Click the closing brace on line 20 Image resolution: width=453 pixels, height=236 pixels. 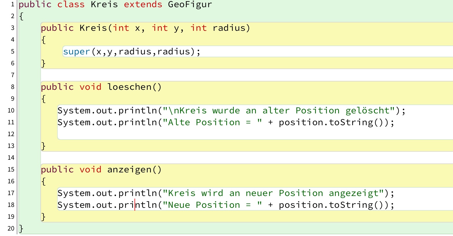(x=21, y=229)
